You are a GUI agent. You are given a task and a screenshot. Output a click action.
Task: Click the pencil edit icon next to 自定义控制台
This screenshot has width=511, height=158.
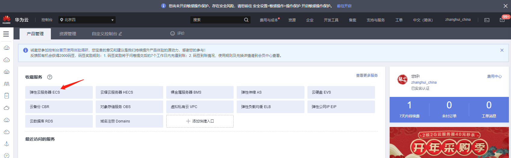point(120,34)
